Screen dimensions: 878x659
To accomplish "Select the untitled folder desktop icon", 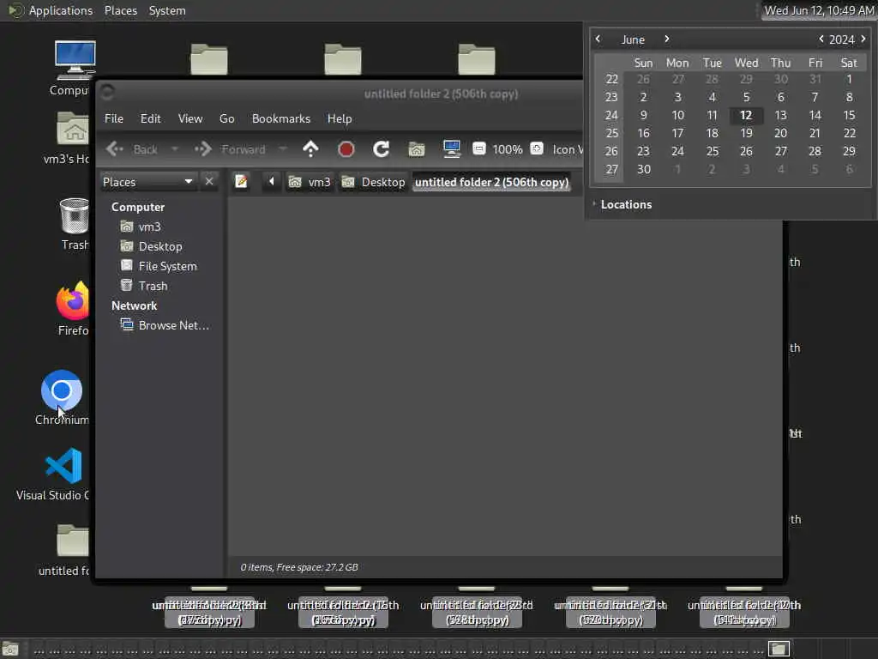I will click(65, 550).
